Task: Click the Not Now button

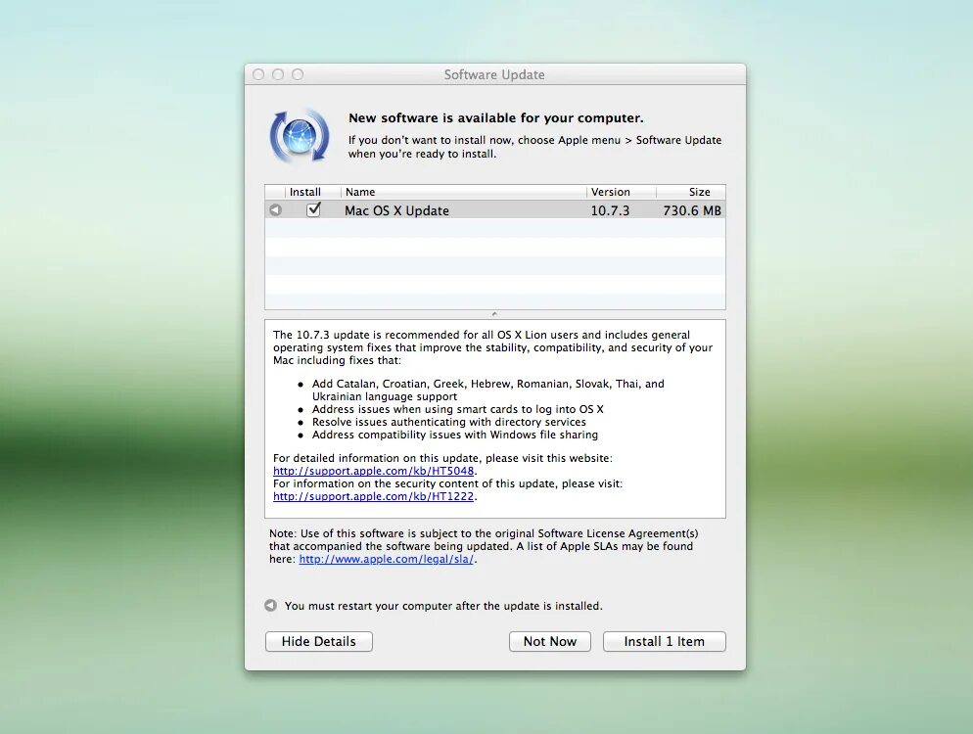Action: pos(550,642)
